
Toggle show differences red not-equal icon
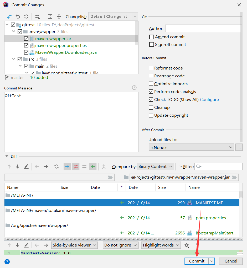click(x=76, y=167)
